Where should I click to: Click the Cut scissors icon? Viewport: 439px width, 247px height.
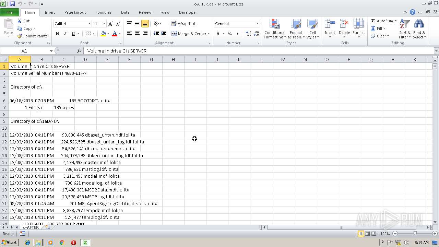(x=20, y=21)
